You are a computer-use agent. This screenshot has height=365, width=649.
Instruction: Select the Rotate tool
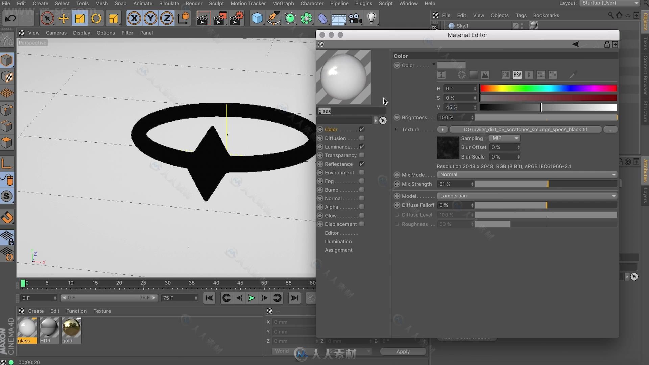click(x=96, y=18)
